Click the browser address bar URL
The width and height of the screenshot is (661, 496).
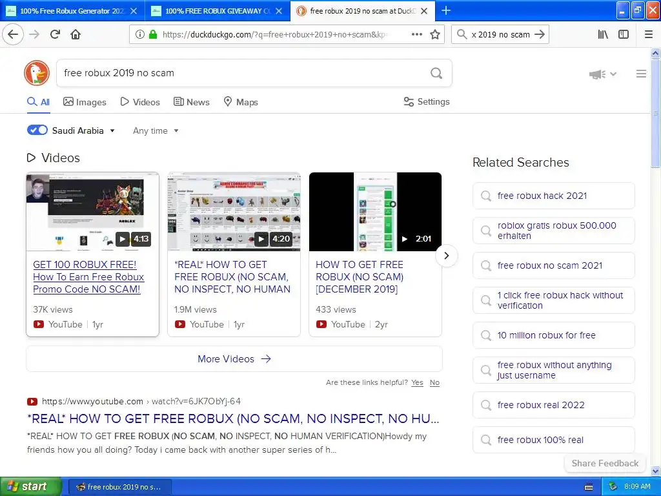(x=274, y=34)
